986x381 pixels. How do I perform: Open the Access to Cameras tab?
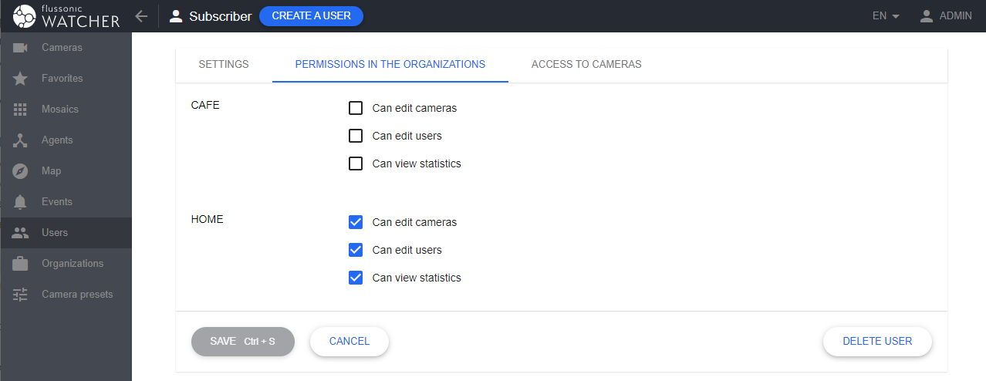[586, 64]
